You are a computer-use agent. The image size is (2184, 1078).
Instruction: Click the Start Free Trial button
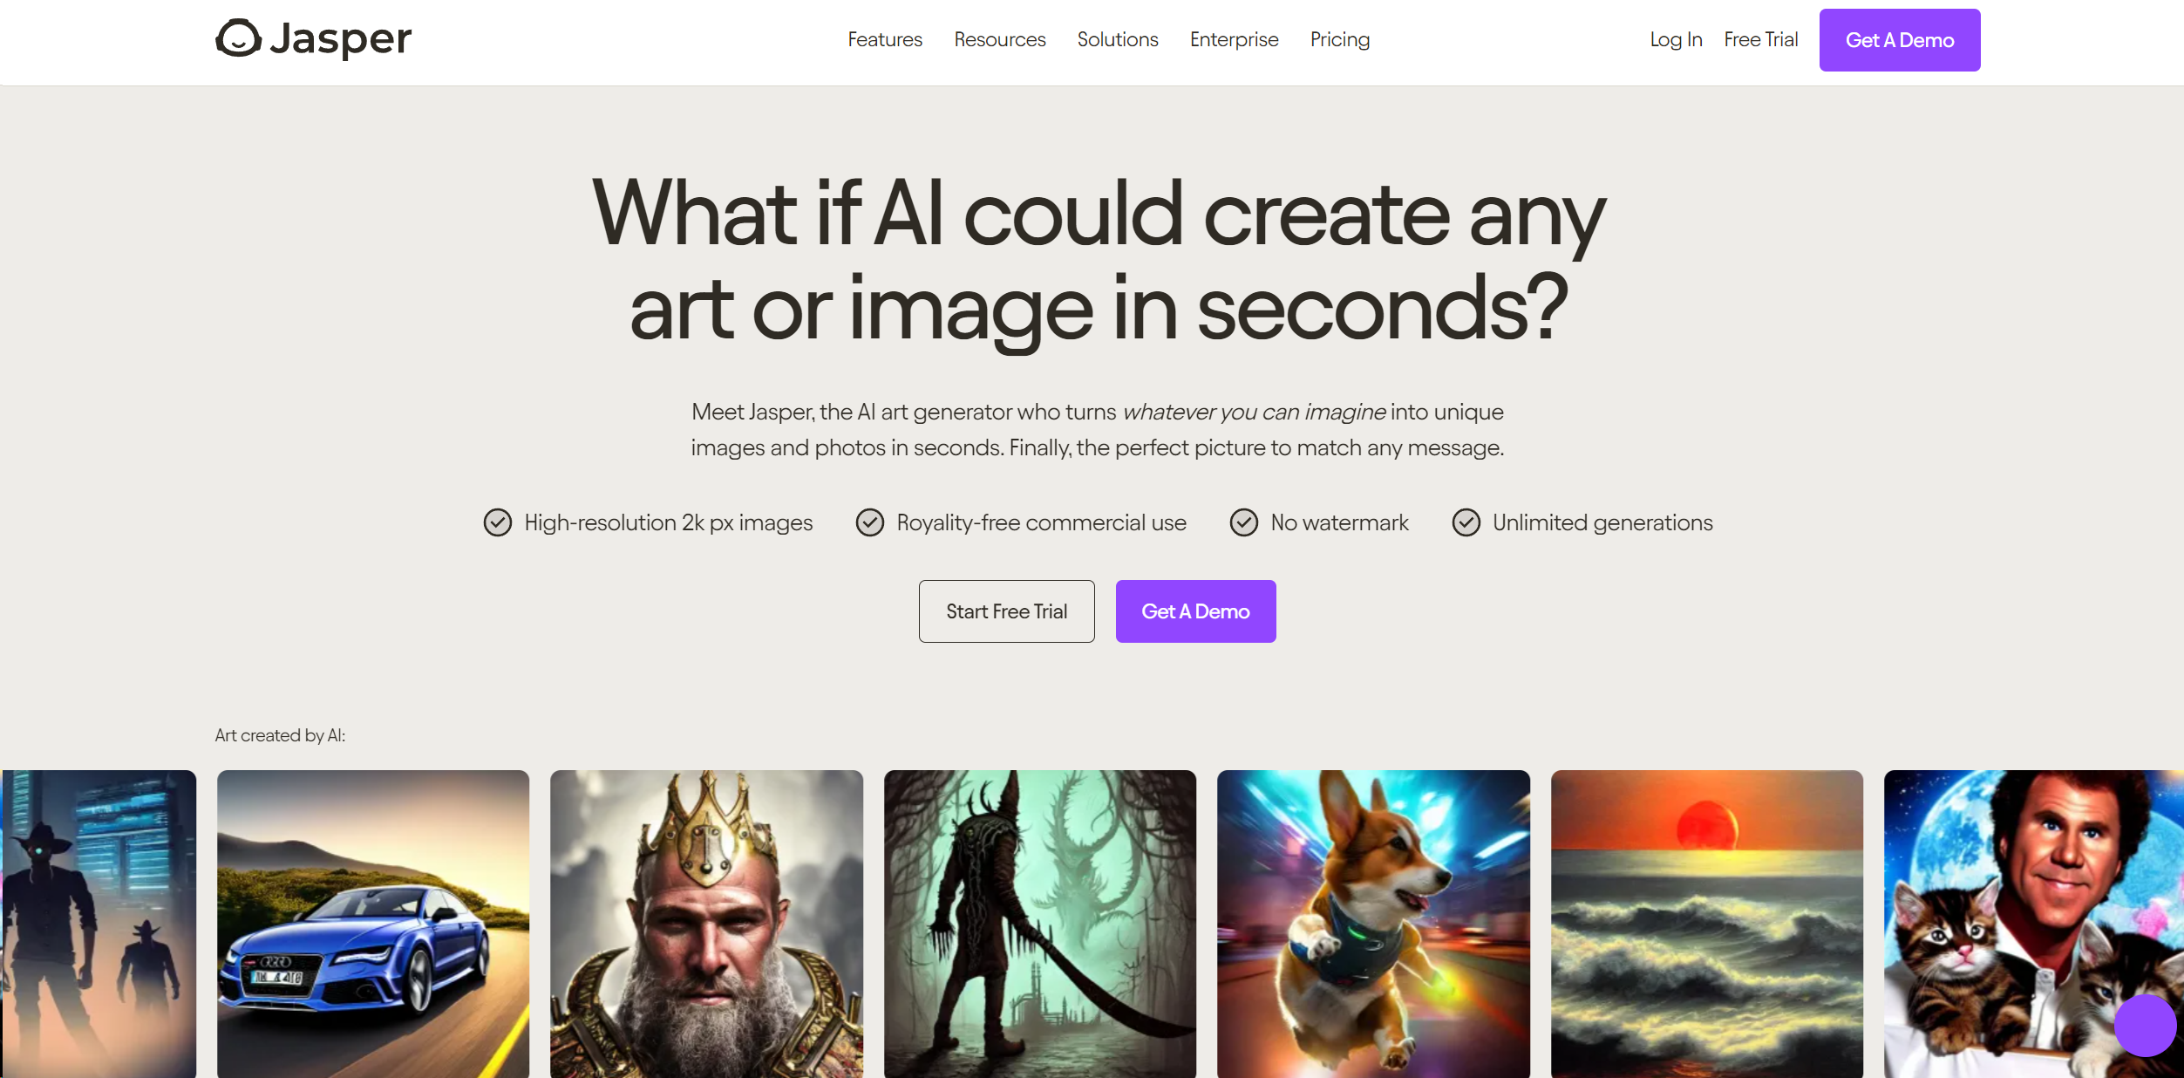click(1007, 611)
